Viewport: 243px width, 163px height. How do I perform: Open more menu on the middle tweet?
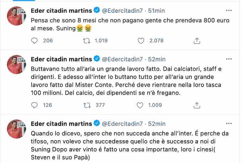230,59
